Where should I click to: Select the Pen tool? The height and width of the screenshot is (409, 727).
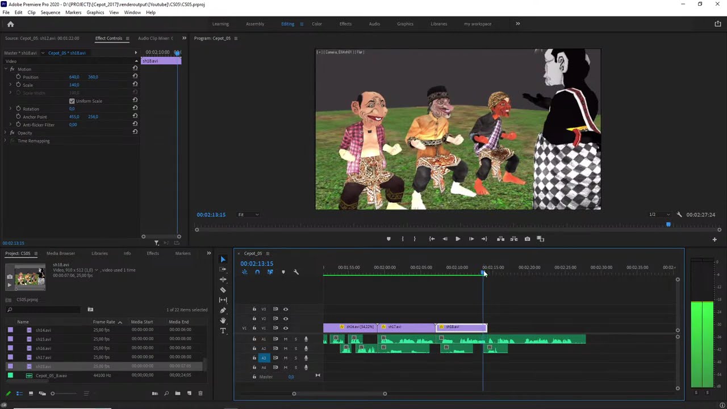[x=223, y=310]
